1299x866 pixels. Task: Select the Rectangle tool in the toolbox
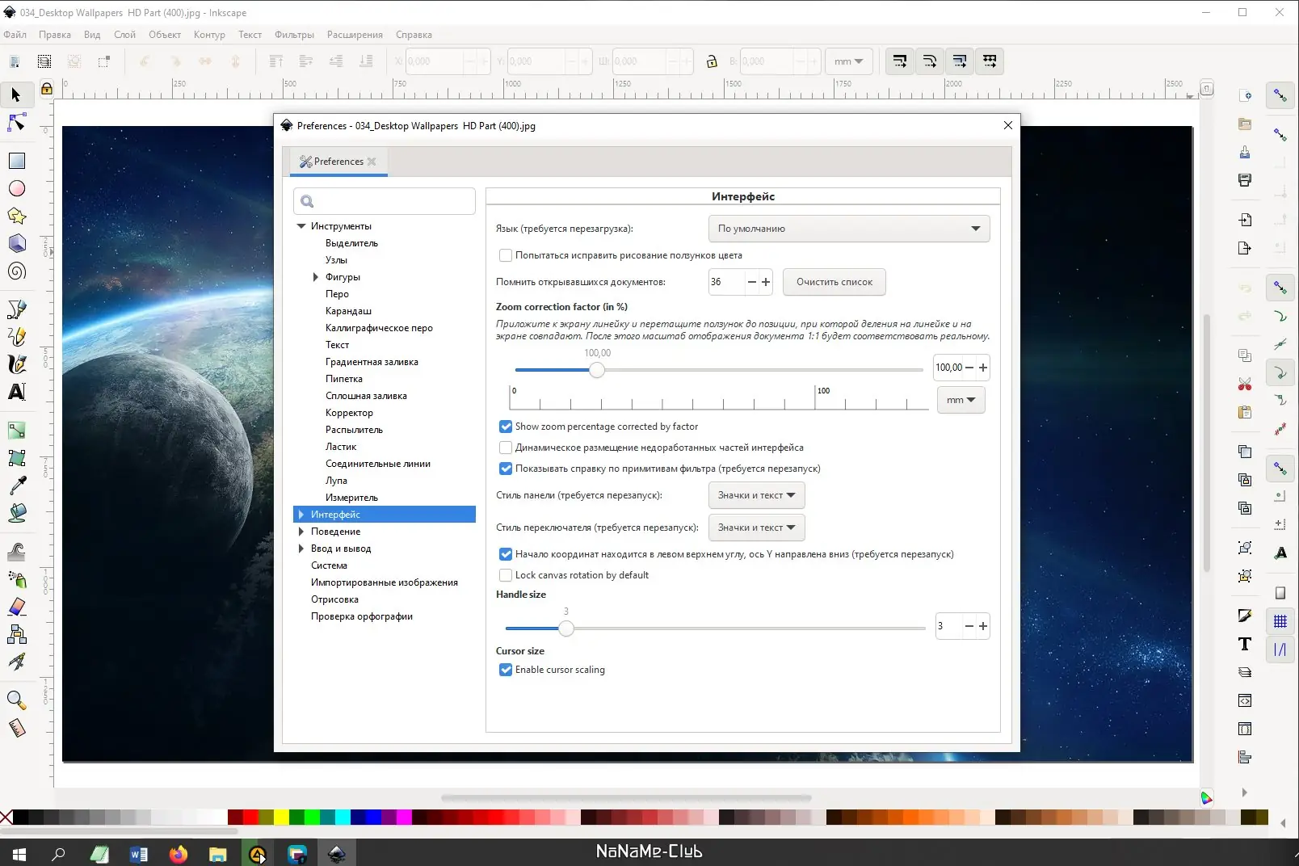point(17,161)
